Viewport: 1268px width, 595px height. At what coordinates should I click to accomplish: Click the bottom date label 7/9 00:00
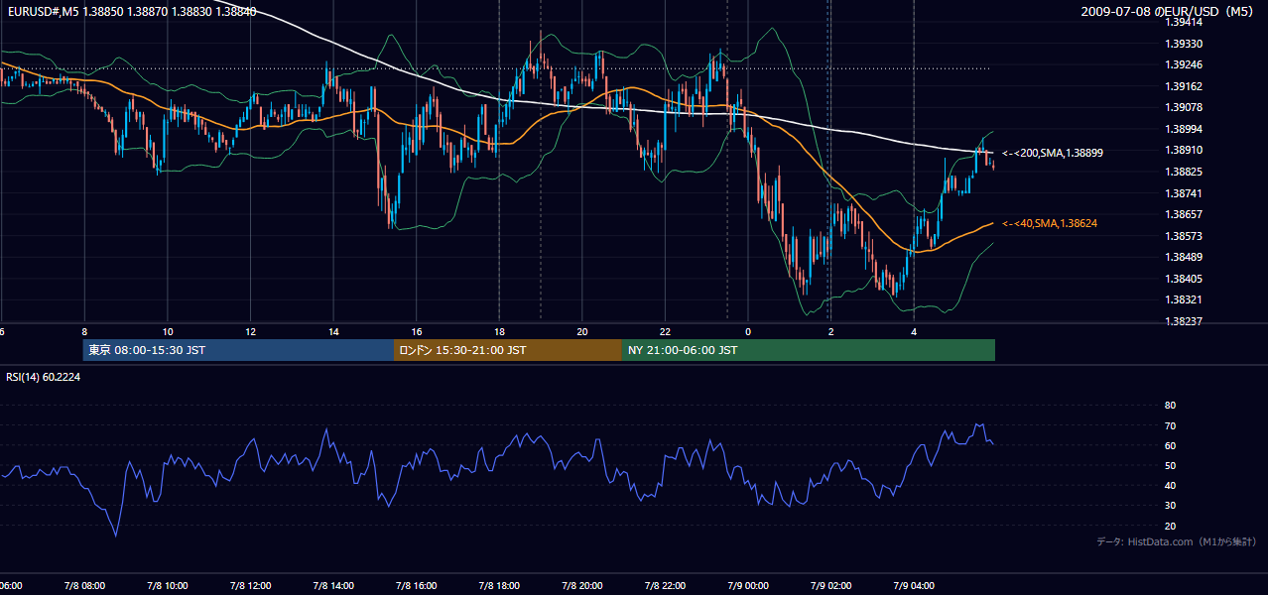point(748,586)
